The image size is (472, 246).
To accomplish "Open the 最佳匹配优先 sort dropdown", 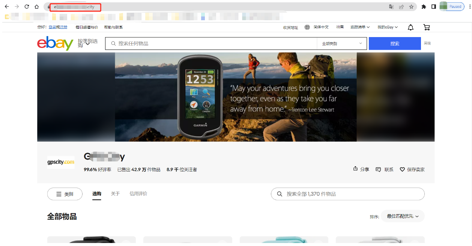I will pyautogui.click(x=403, y=216).
